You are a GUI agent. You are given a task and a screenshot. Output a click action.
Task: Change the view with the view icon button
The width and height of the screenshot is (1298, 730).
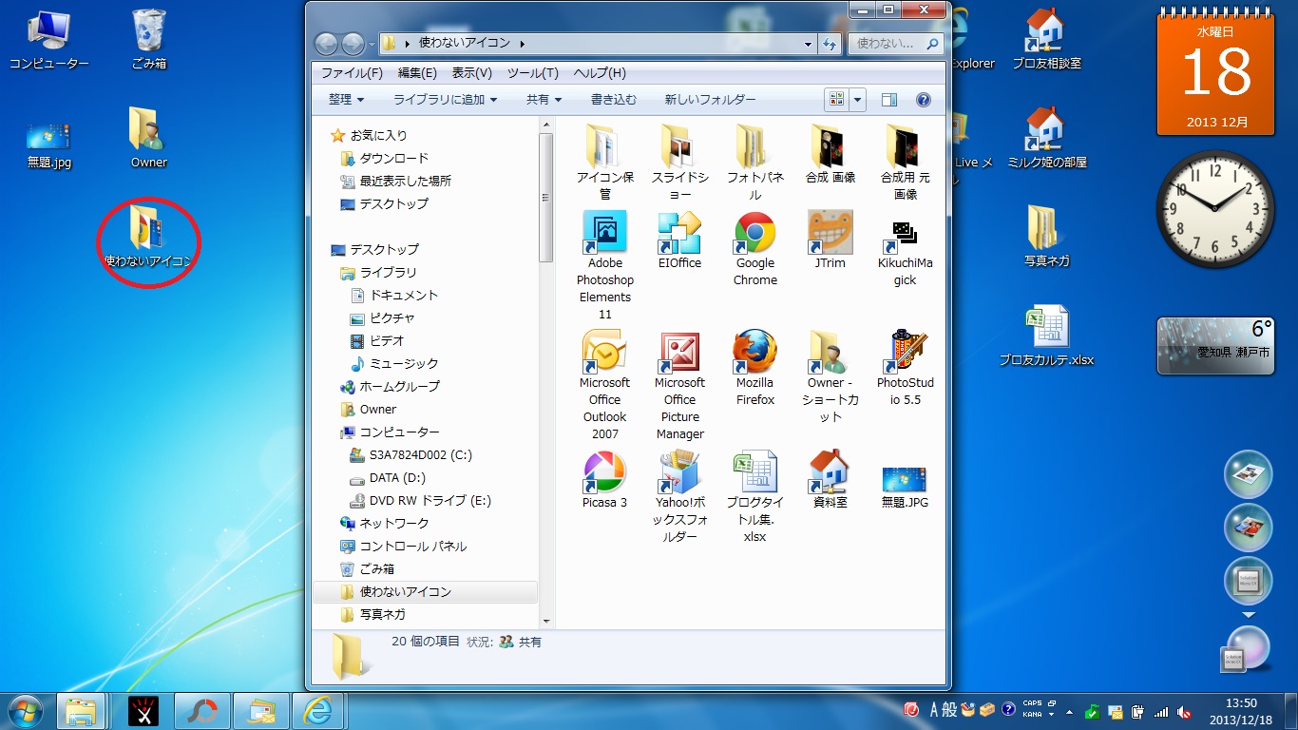(836, 99)
